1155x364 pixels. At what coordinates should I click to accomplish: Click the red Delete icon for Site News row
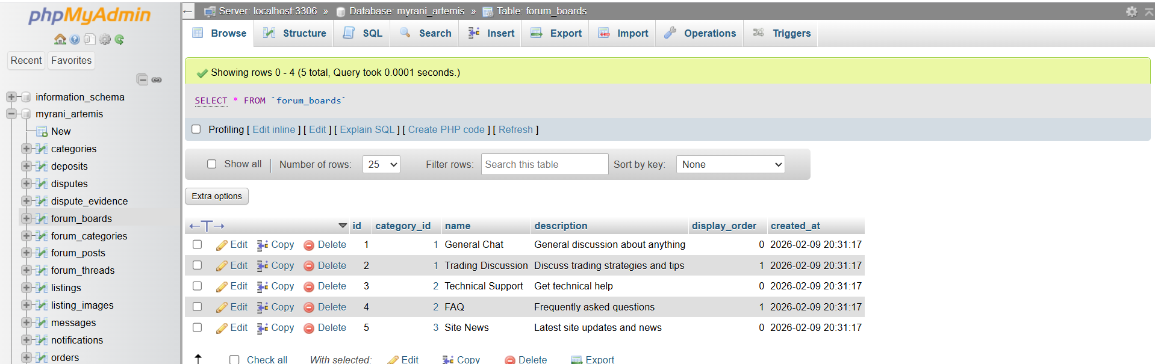coord(309,328)
